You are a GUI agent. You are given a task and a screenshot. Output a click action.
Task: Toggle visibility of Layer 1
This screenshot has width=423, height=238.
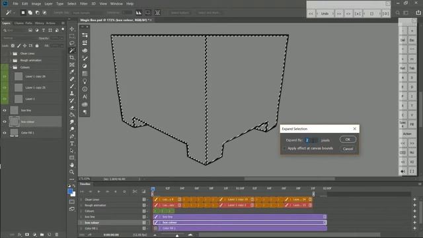coord(5,99)
